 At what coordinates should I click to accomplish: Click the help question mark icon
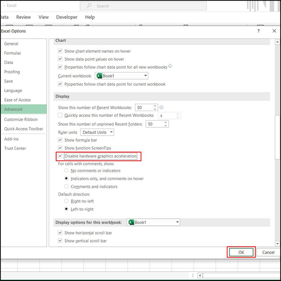point(259,31)
